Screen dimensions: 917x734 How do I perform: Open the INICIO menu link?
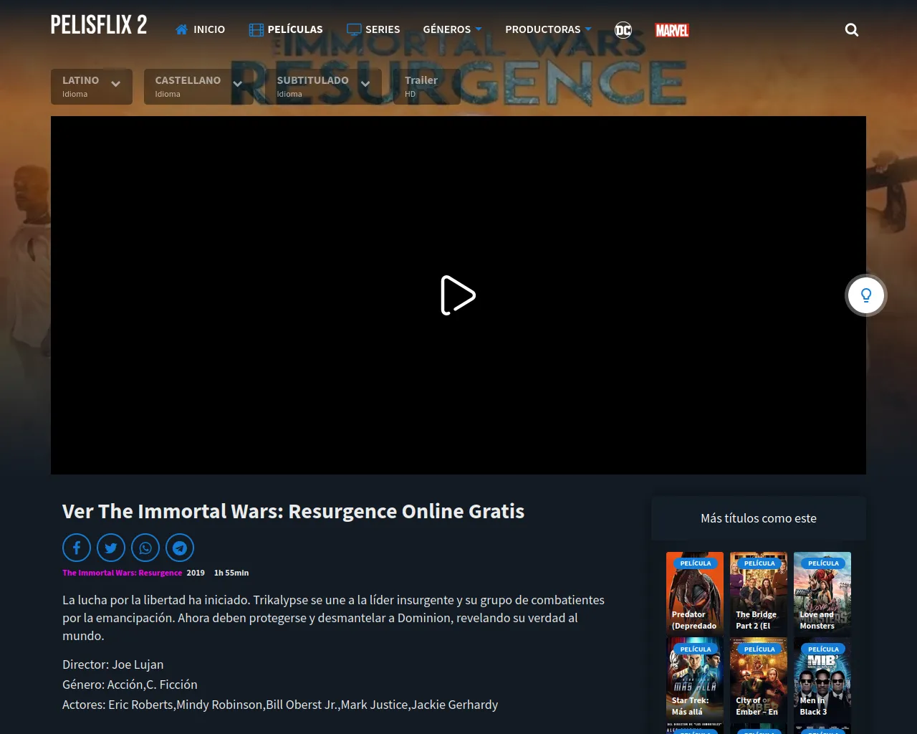pyautogui.click(x=201, y=29)
